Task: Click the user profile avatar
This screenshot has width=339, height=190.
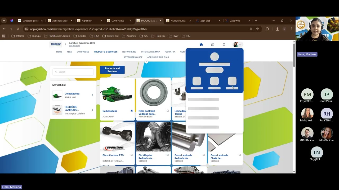Action: 235,45
